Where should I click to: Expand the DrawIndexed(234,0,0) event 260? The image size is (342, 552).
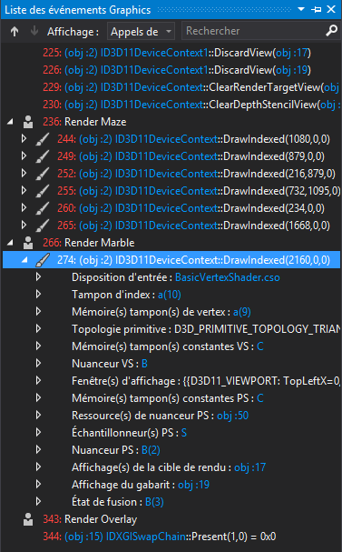point(24,207)
